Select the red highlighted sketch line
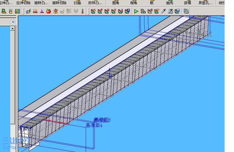234x152 pixels. (x=55, y=121)
